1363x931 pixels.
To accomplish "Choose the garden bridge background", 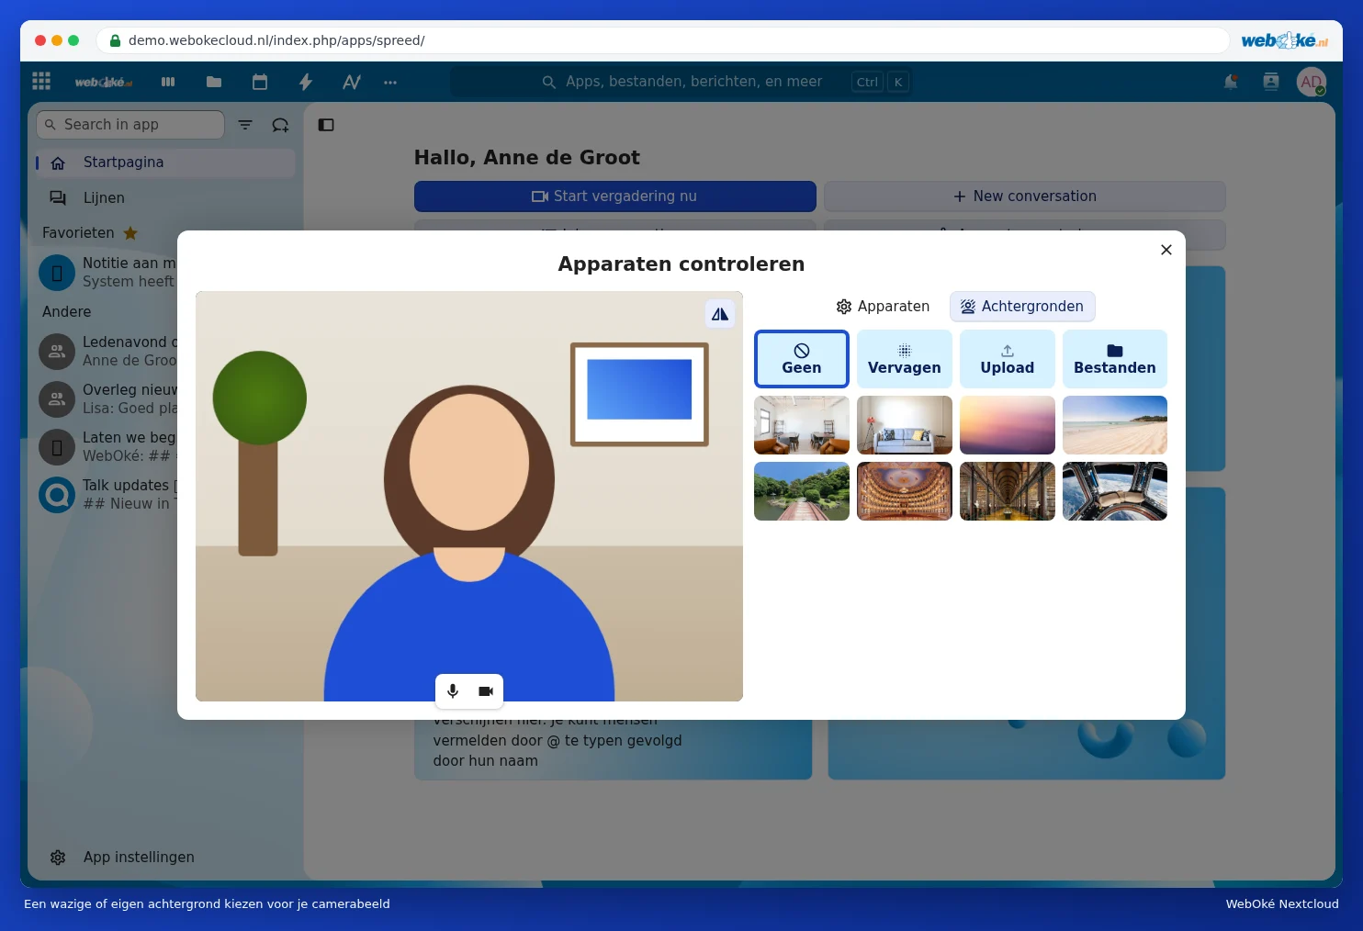I will click(802, 491).
